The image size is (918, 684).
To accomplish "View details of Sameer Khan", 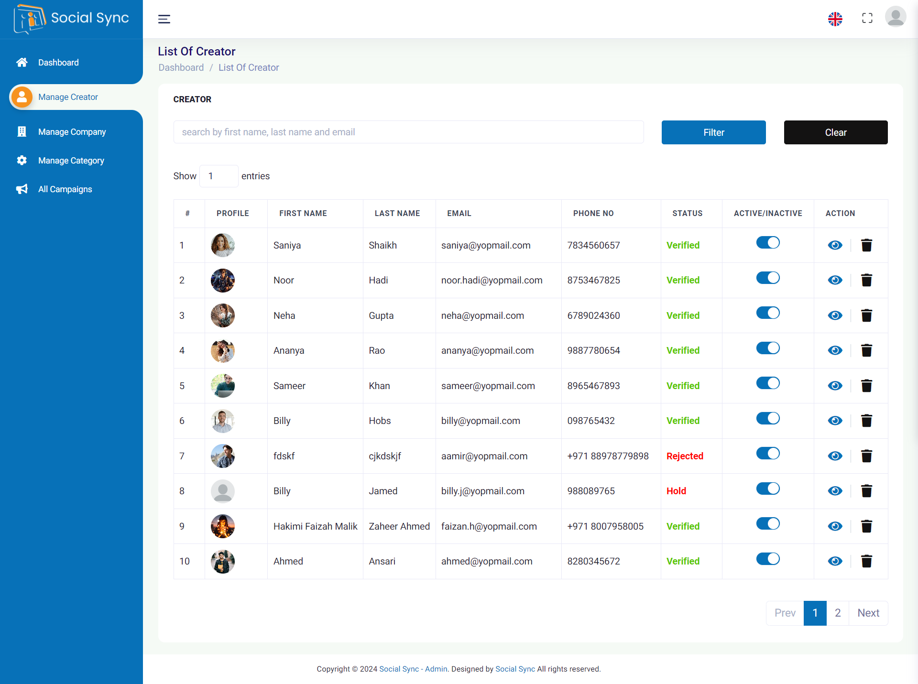I will 834,386.
